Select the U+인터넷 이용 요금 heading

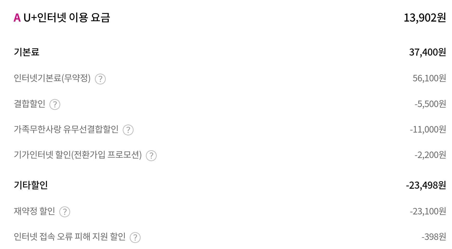67,18
